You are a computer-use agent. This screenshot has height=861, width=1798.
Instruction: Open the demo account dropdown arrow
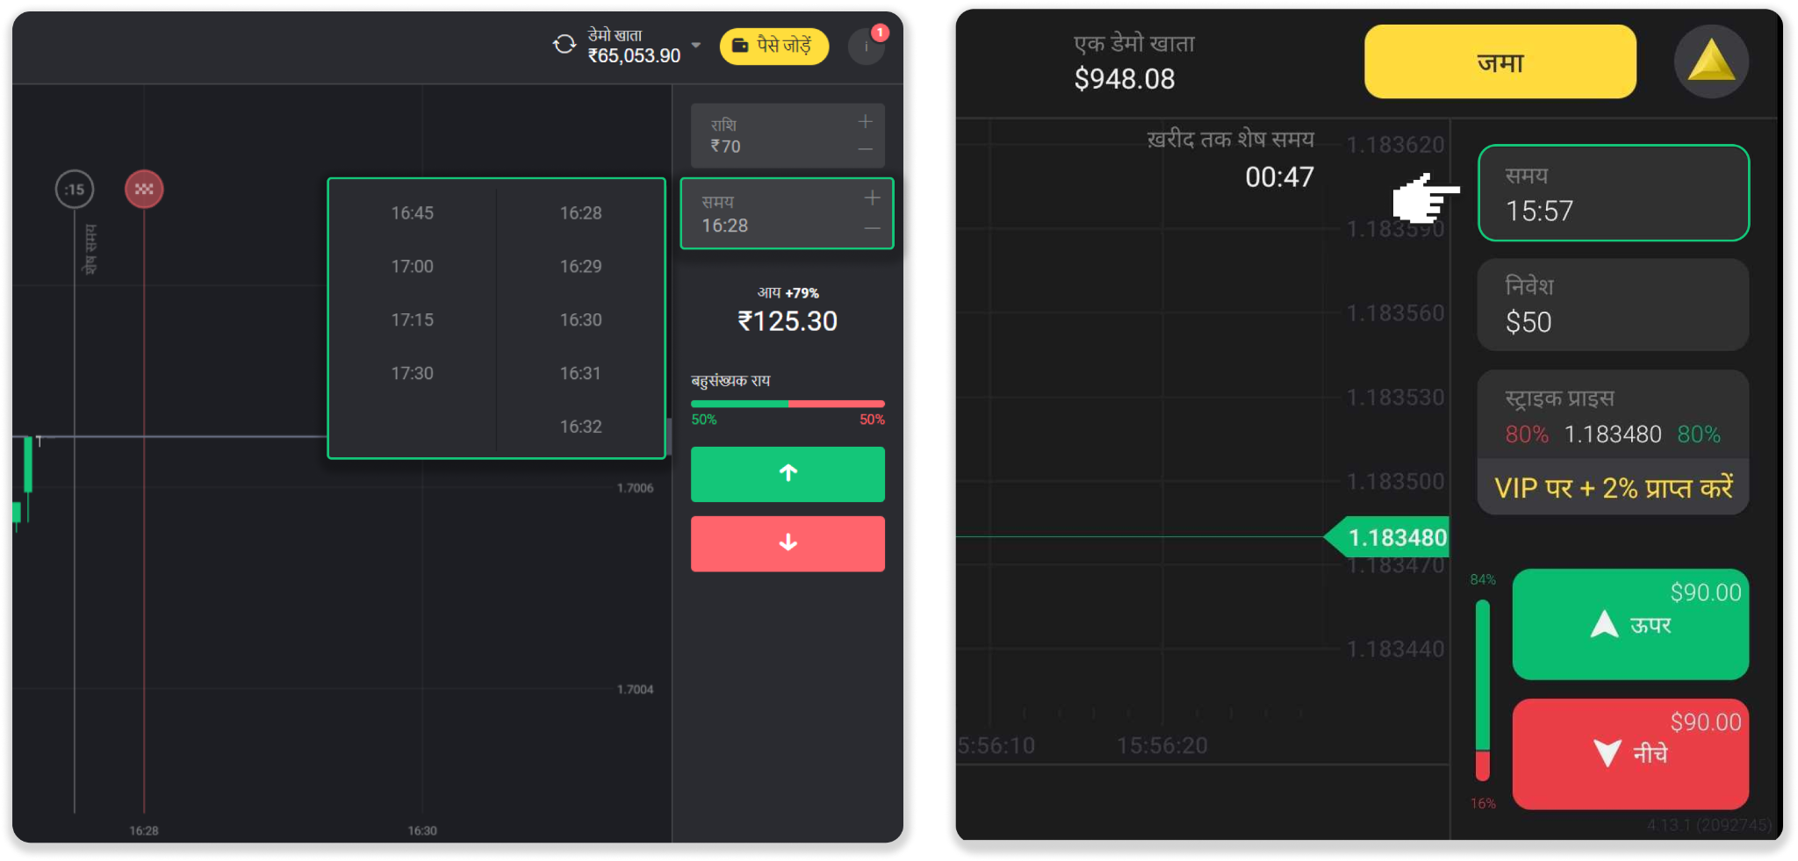click(696, 45)
